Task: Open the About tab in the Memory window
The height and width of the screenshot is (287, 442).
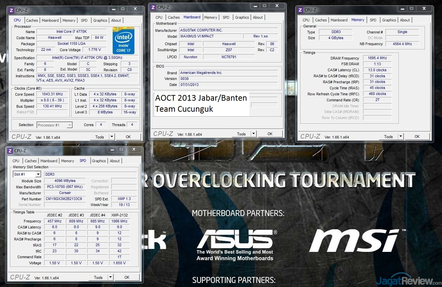Action: pyautogui.click(x=405, y=20)
